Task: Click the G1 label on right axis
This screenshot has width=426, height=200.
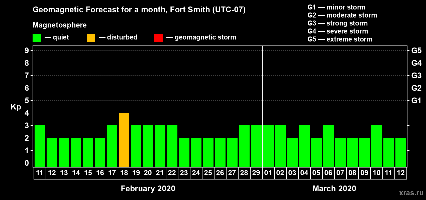Action: coord(416,100)
